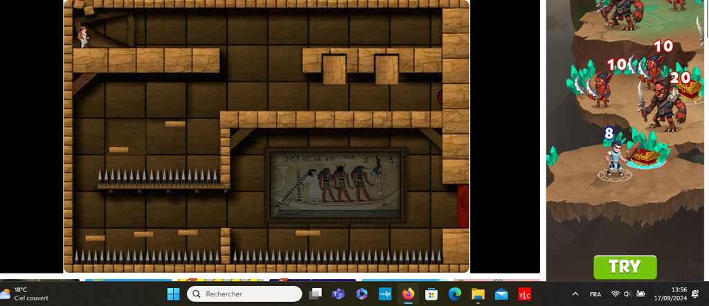Open Firefox from the taskbar
This screenshot has height=306, width=709.
click(408, 294)
